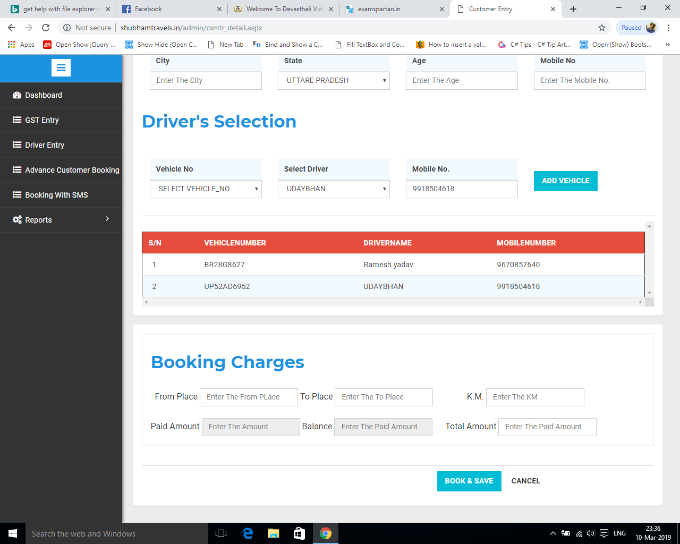Switch to the examspartan.in tab
This screenshot has height=544, width=680.
pos(395,9)
